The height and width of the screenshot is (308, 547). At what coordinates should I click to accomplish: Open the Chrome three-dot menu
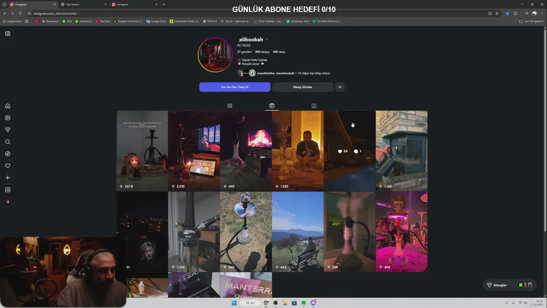(x=542, y=13)
